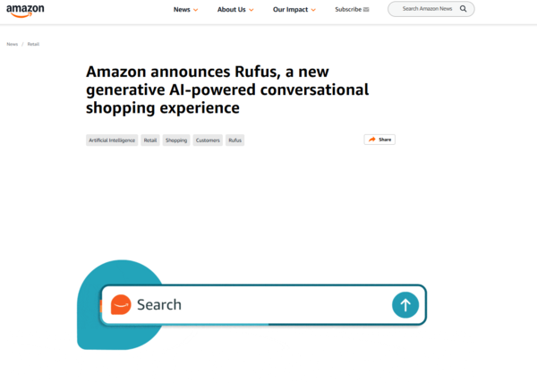Focus the Search Amazon News field

[427, 9]
